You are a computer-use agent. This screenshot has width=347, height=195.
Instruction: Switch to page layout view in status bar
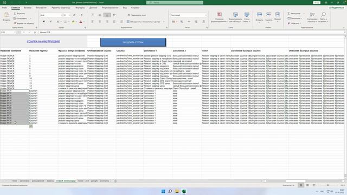(307, 185)
